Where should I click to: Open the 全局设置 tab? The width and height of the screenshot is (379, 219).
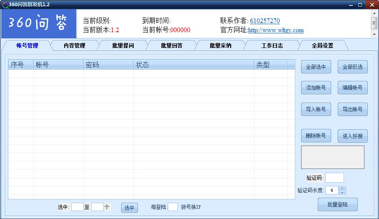click(322, 45)
